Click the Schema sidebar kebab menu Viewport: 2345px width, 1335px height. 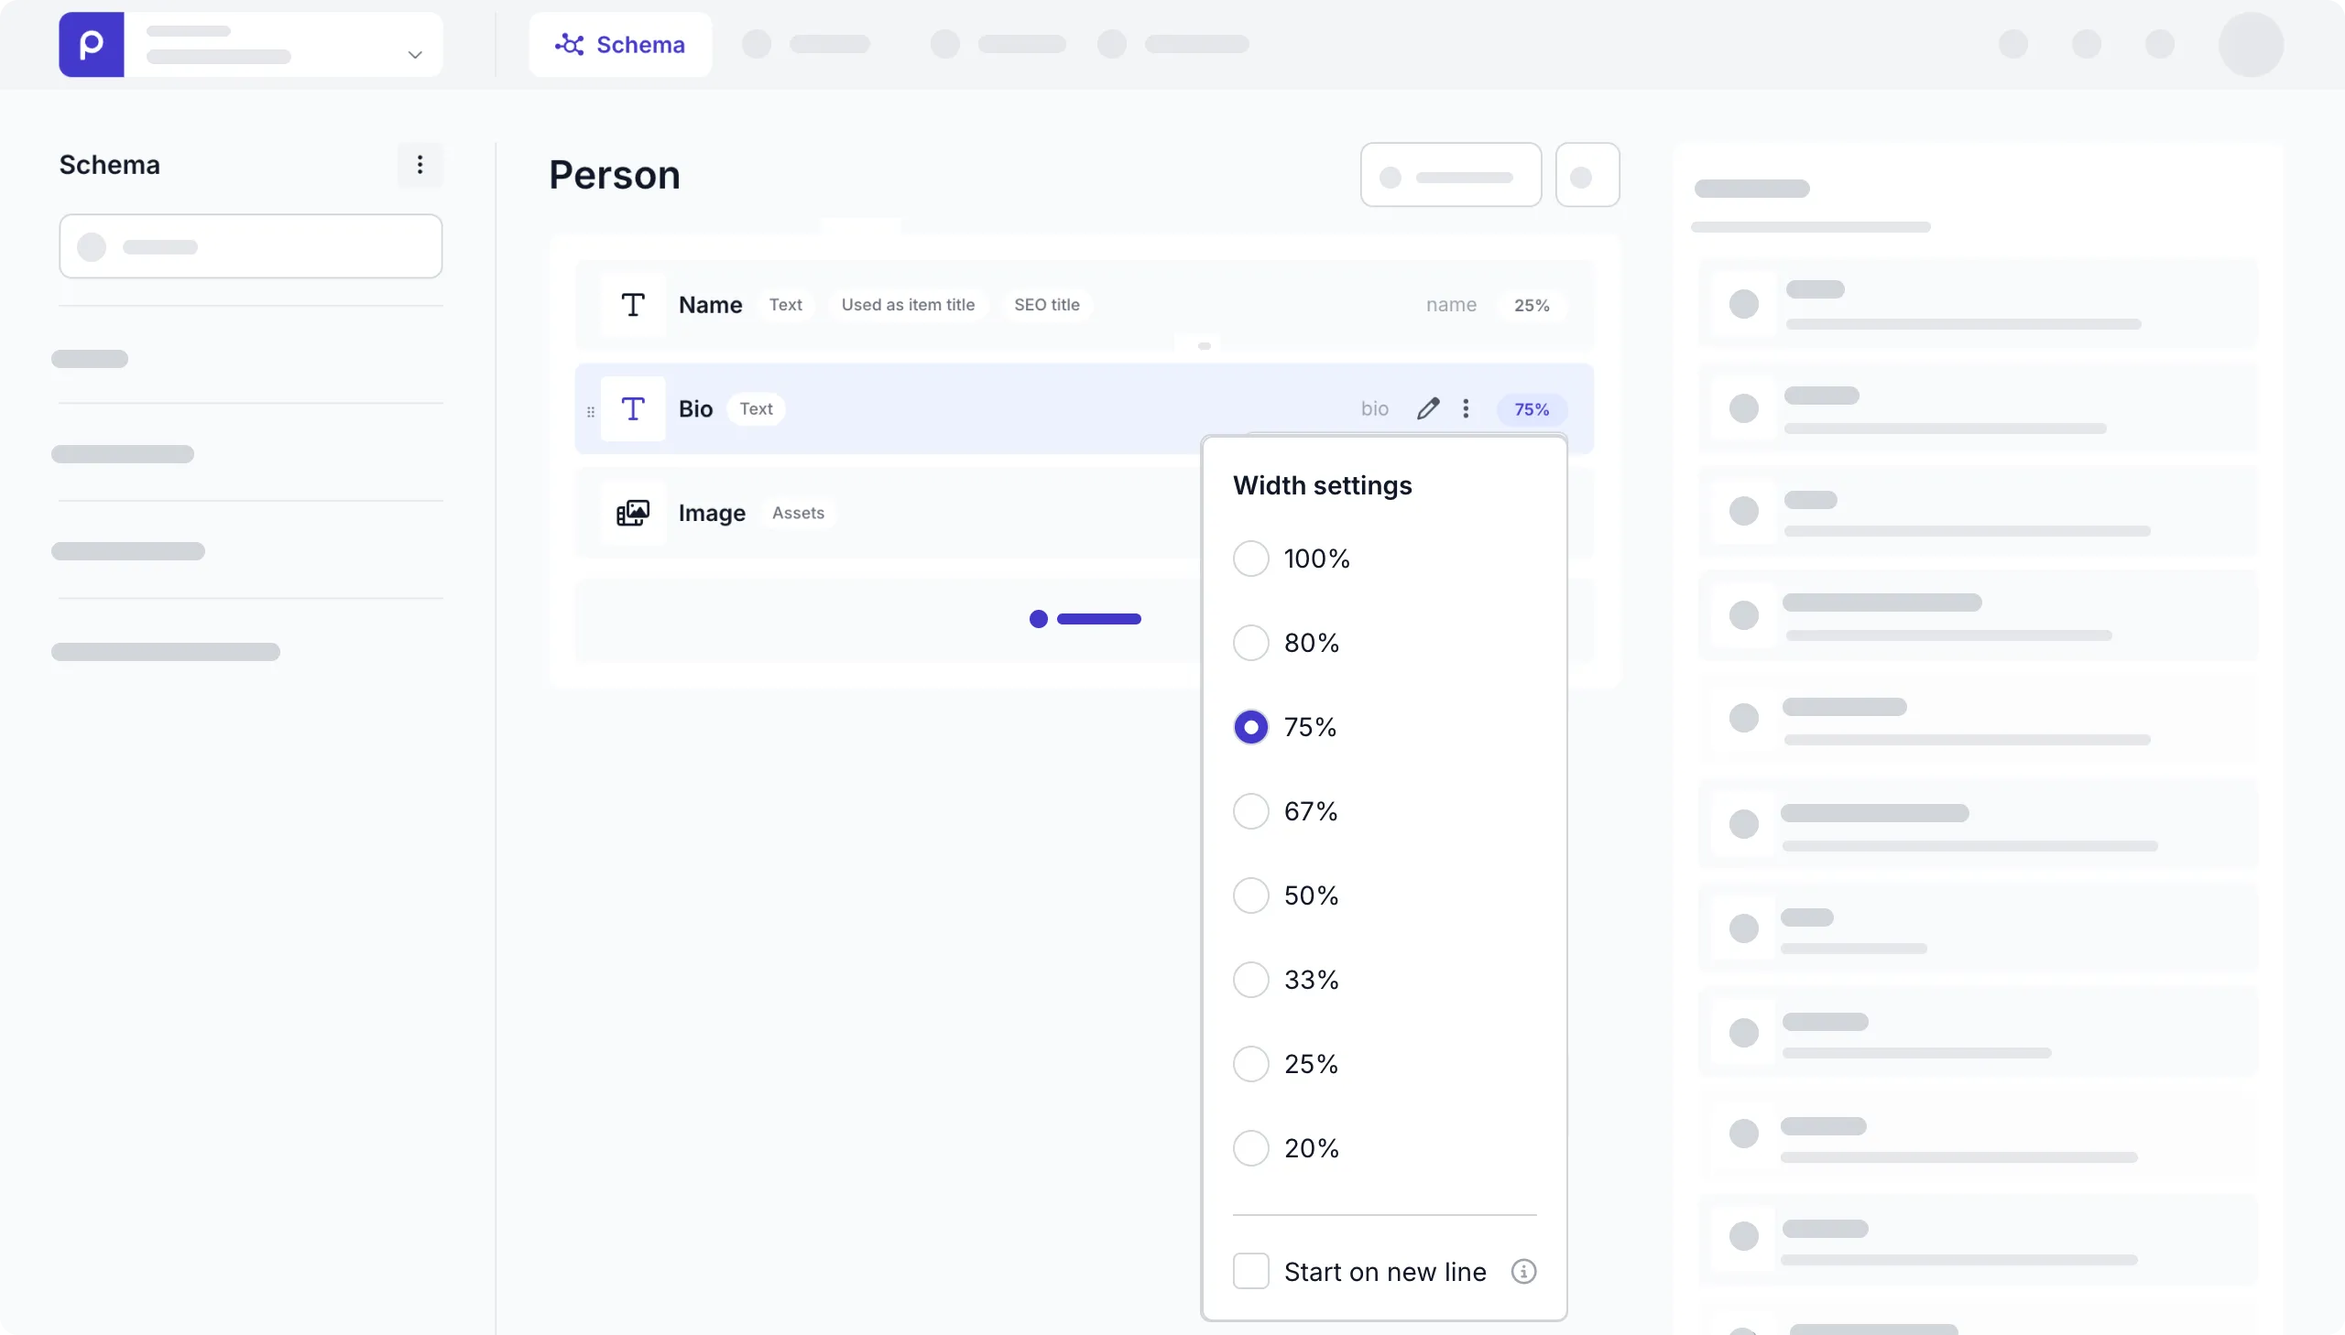pos(420,165)
